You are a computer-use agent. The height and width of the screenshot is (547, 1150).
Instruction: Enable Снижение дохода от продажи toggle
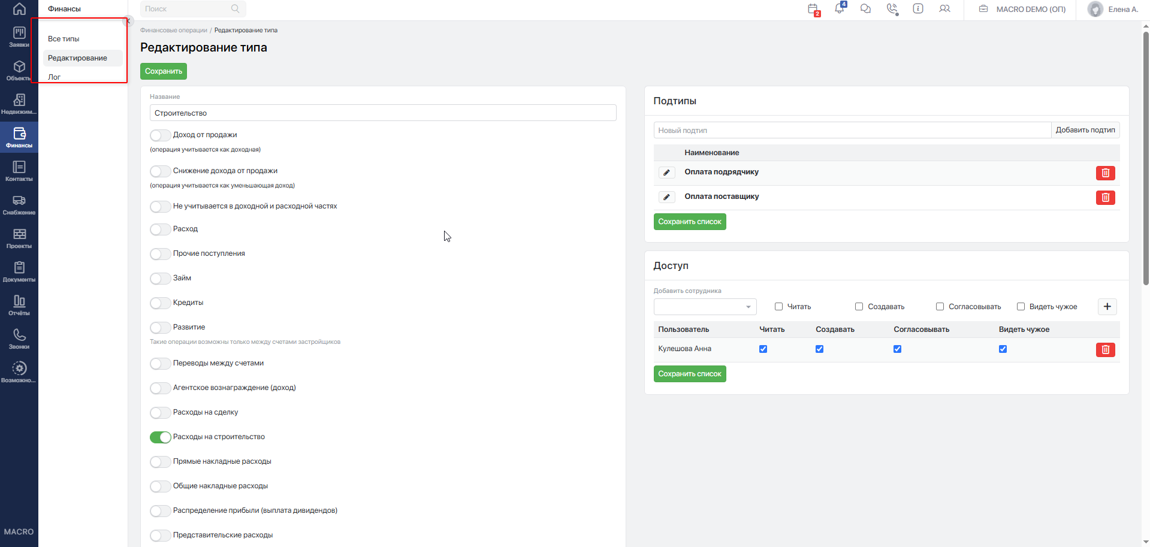160,171
